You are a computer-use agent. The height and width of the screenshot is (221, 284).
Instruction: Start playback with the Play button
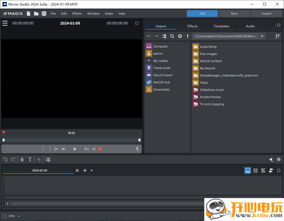click(x=75, y=149)
